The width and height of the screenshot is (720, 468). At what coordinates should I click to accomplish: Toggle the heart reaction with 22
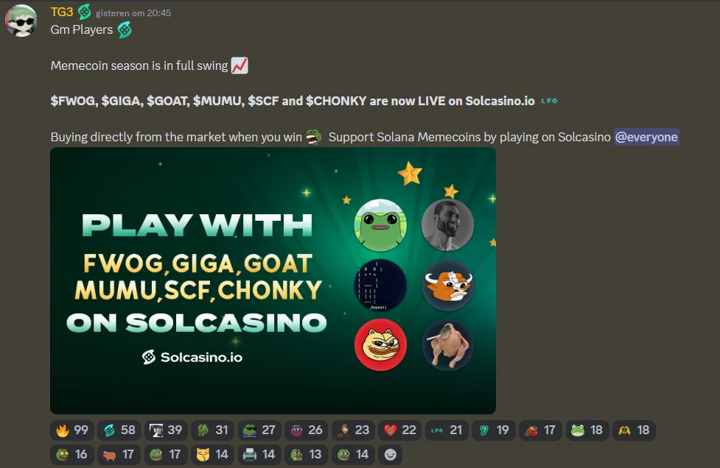(x=400, y=430)
